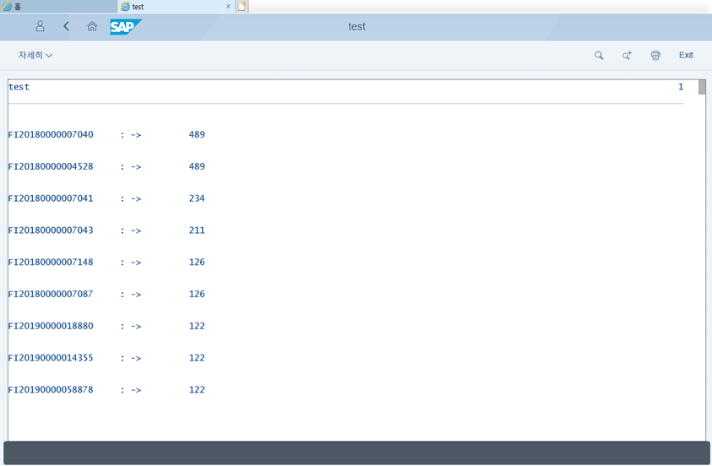Open the user profile icon
712x466 pixels.
(40, 26)
